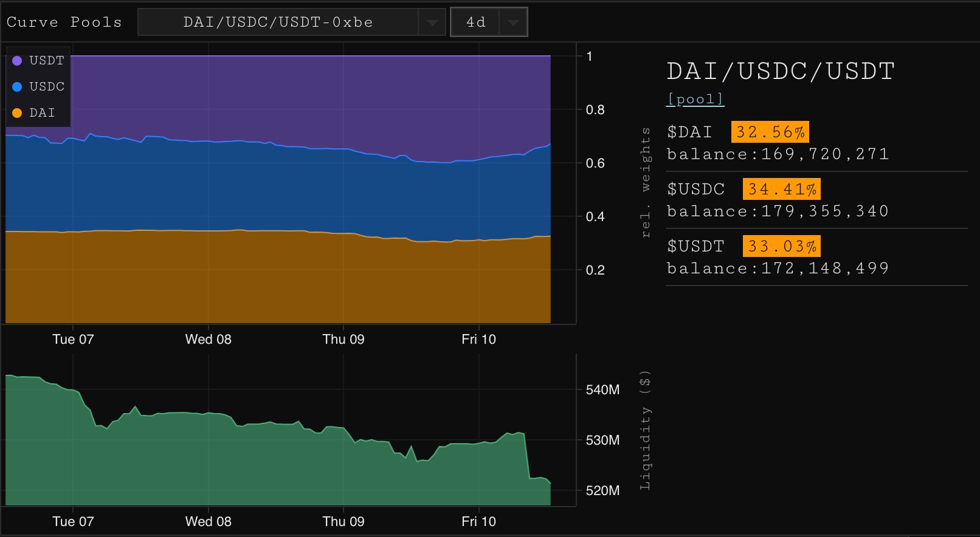The height and width of the screenshot is (537, 980).
Task: Open the pool selector dropdown arrow
Action: coord(432,22)
